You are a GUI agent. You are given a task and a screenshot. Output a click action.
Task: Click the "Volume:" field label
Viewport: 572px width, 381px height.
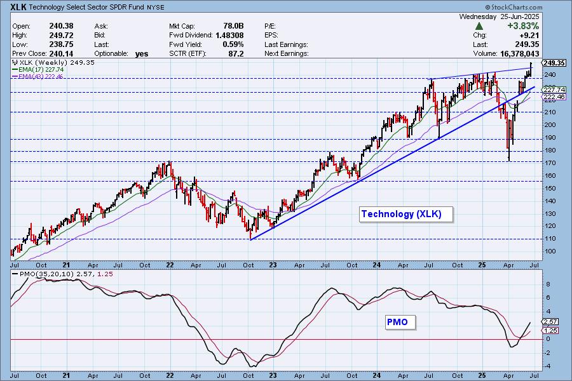coord(486,53)
